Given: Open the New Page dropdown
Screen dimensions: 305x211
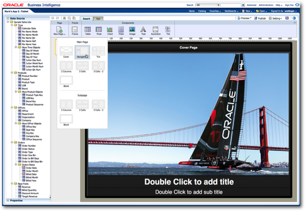Looking at the screenshot, I should (x=59, y=31).
